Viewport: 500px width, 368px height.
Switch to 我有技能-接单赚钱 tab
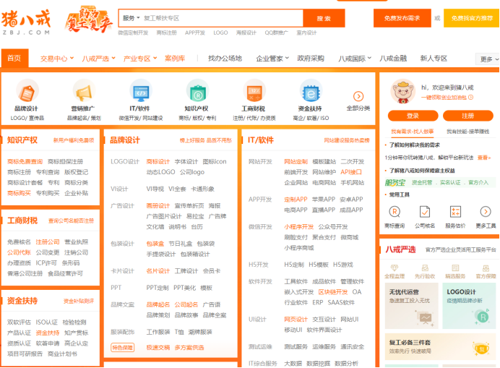pyautogui.click(x=467, y=132)
